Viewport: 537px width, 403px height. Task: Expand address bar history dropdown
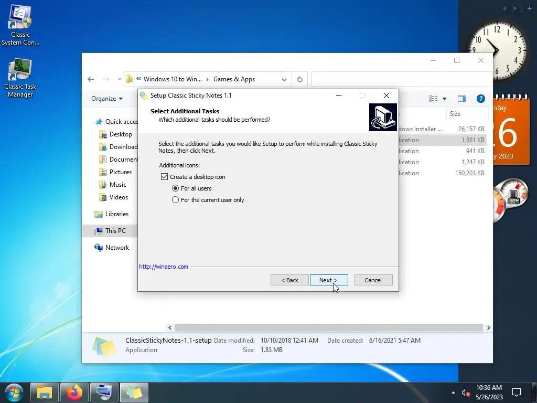coord(284,80)
